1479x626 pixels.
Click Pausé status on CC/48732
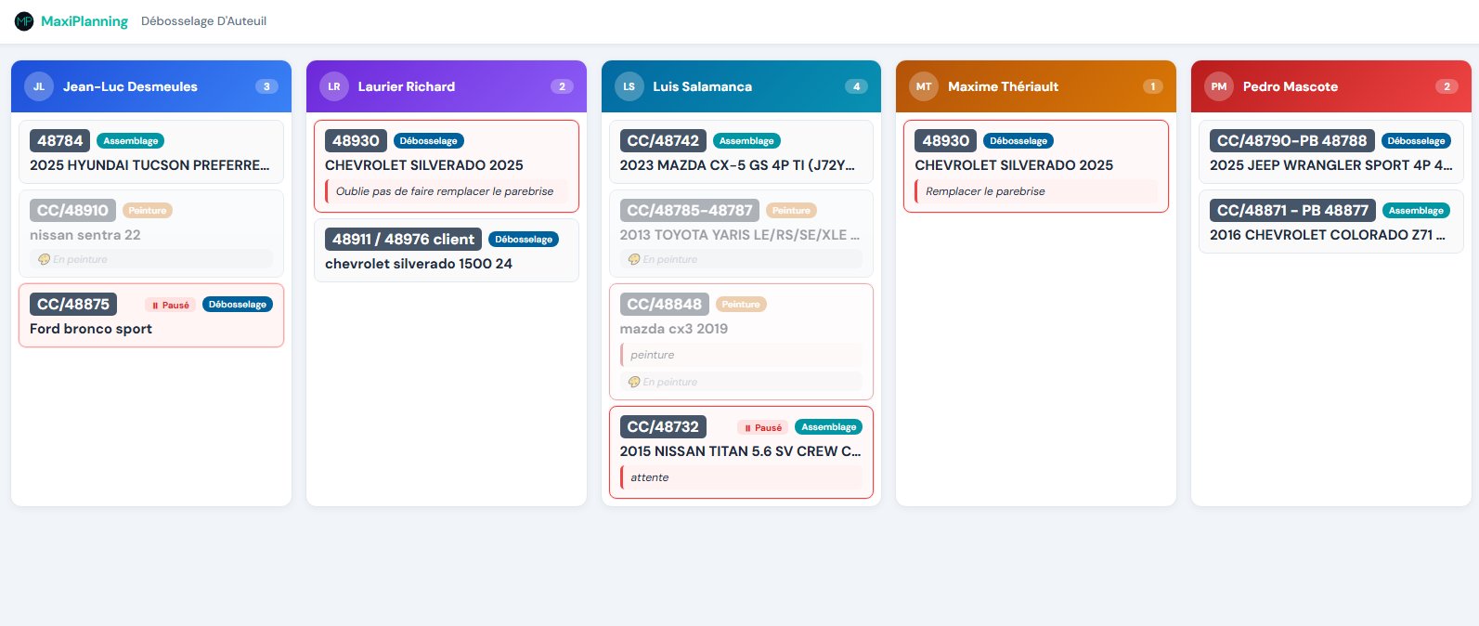coord(763,427)
